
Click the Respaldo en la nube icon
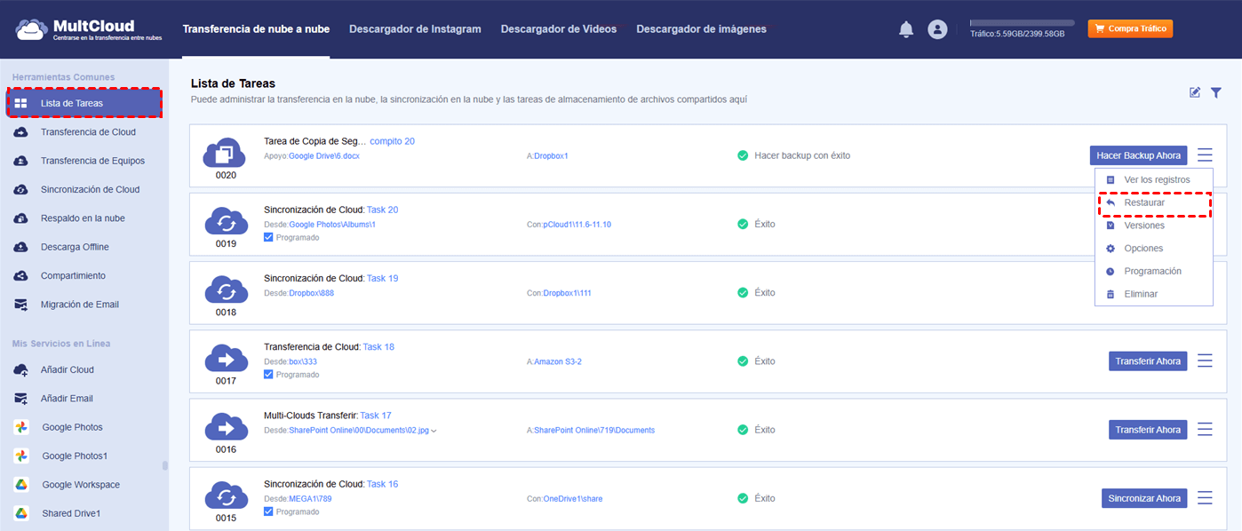(21, 218)
